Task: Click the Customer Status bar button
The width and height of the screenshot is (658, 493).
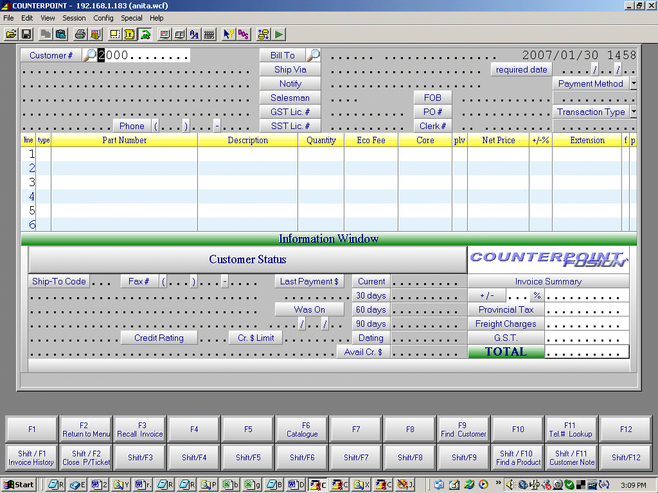Action: [x=247, y=259]
